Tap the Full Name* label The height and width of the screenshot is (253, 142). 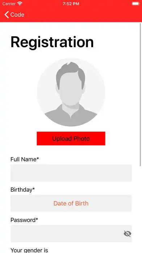[25, 160]
